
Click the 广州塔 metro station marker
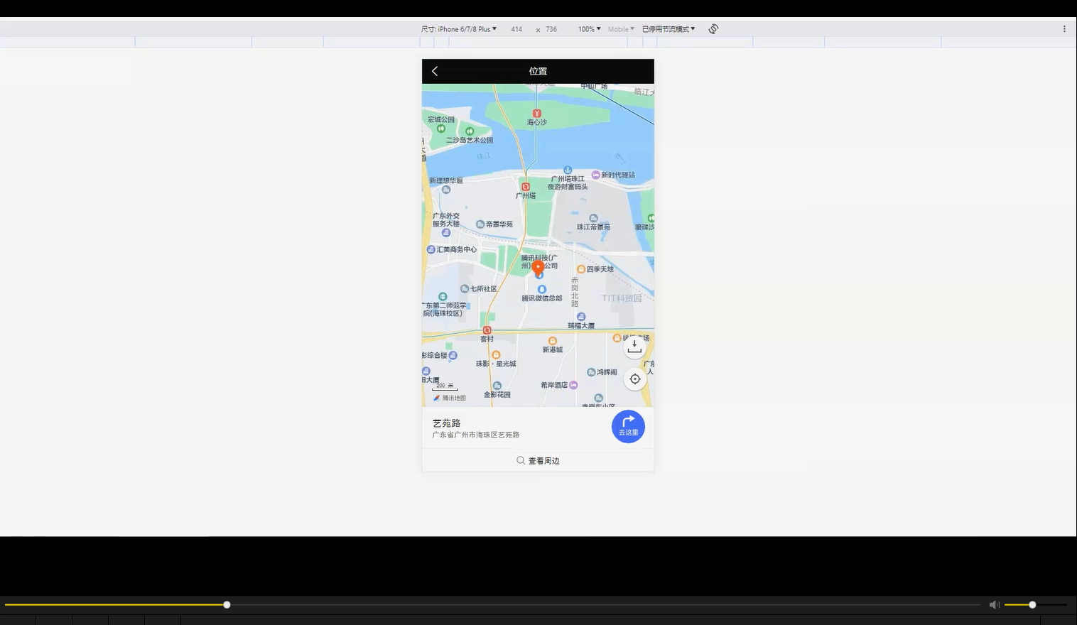(526, 187)
